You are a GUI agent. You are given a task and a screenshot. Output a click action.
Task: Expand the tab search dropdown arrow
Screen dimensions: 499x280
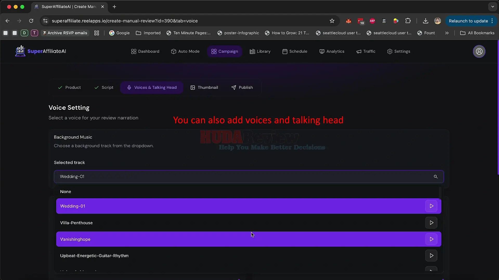(492, 7)
